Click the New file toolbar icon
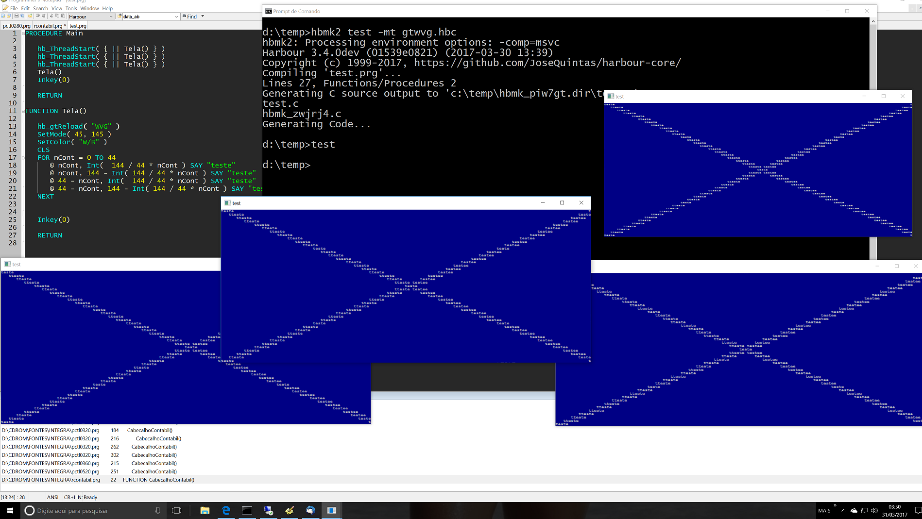The image size is (922, 519). (3, 16)
